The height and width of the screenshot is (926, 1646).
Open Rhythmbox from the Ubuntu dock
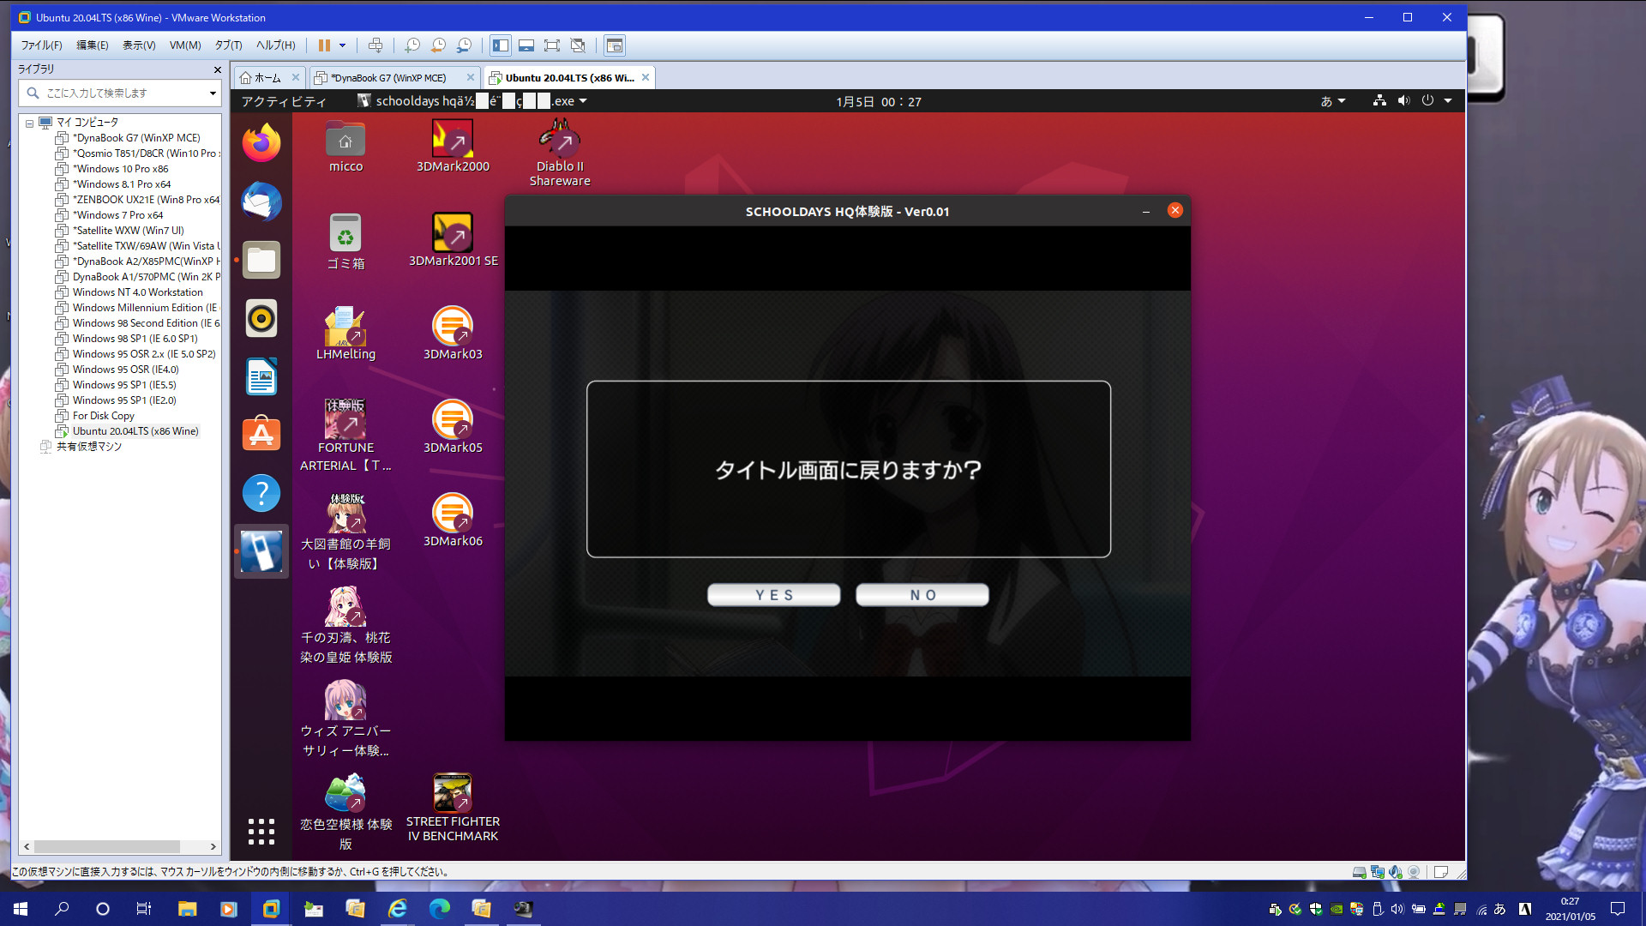tap(261, 318)
